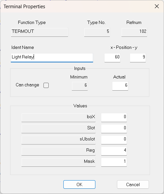This screenshot has width=164, height=194.
Task: Edit the Mask value field
Action: [x=114, y=162]
